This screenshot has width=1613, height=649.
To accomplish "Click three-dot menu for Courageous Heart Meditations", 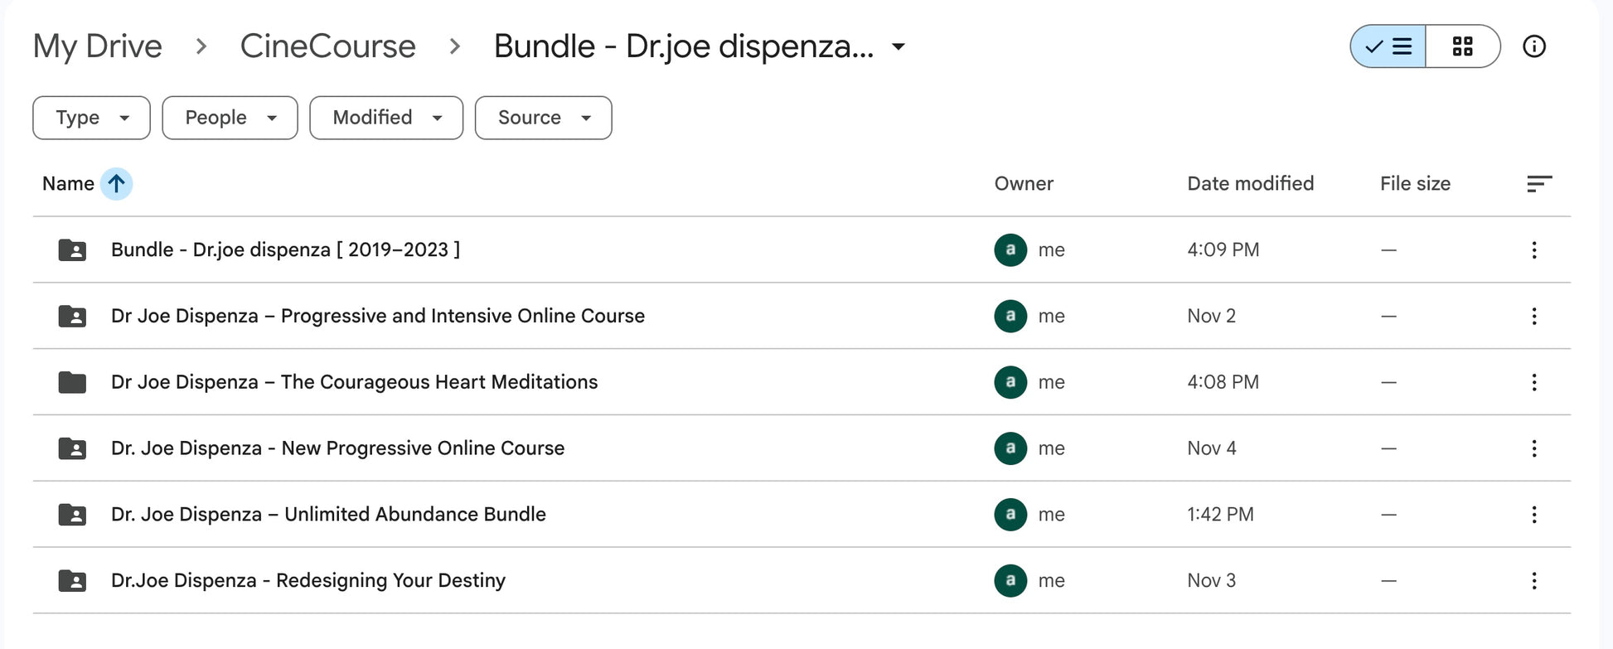I will coord(1533,382).
